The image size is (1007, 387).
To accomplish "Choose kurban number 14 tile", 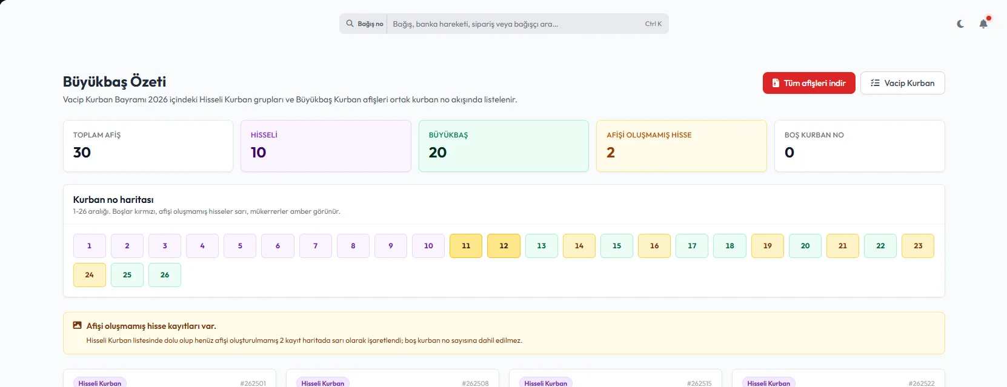I will coord(579,246).
